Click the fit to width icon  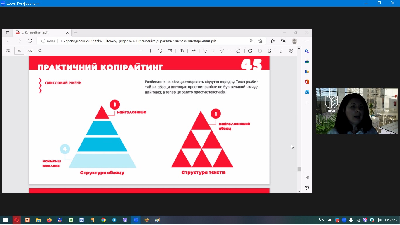pyautogui.click(x=170, y=51)
